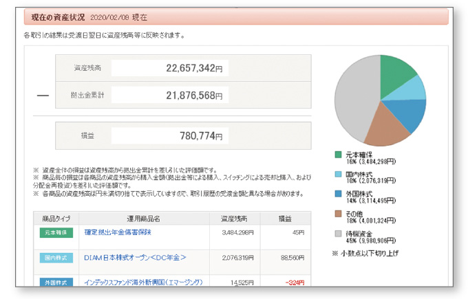Viewport: 468px width, 299px height.
Task: Click the light blue 国内株式 table badge
Action: click(x=56, y=258)
